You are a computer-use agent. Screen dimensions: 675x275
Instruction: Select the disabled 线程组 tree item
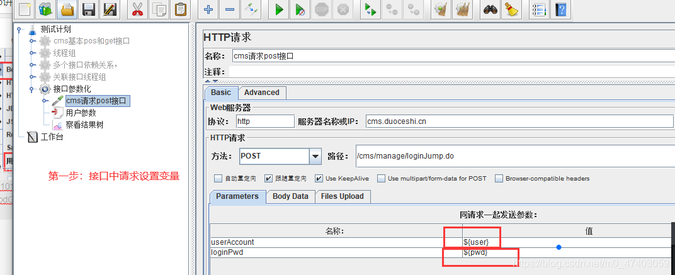point(65,53)
